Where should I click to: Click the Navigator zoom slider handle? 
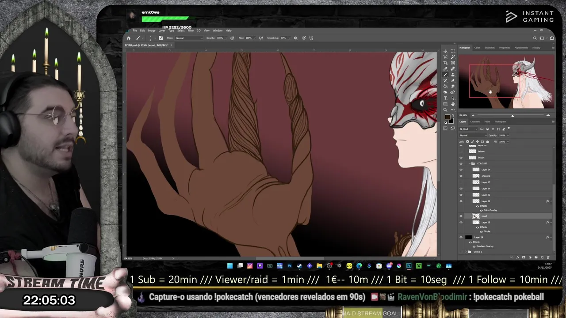512,116
